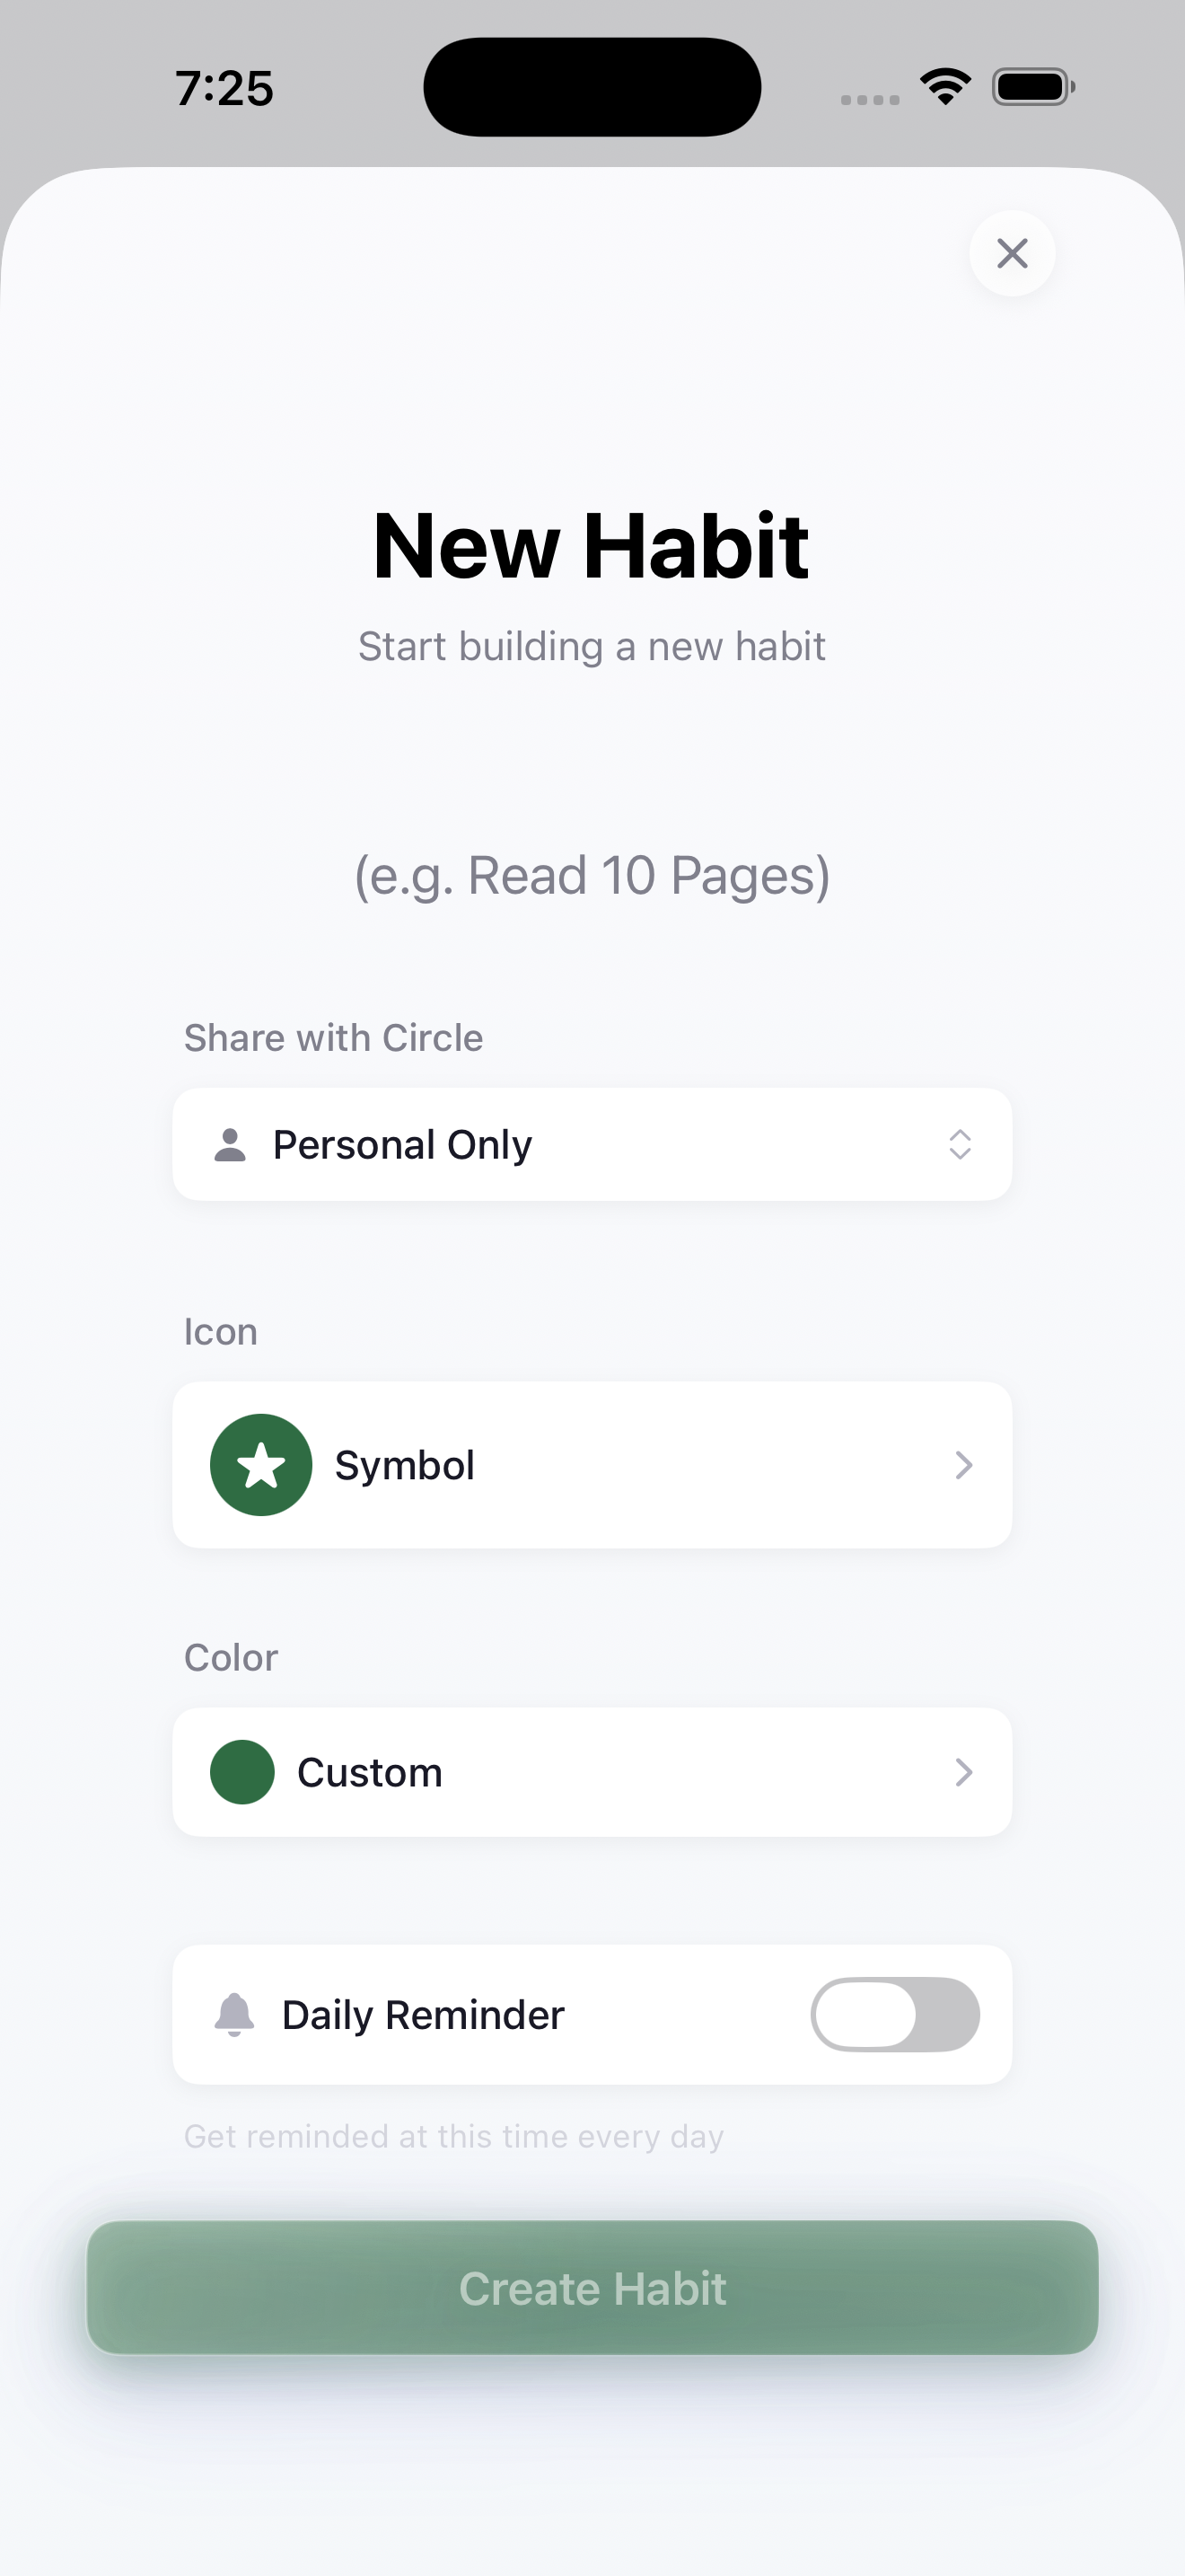The width and height of the screenshot is (1185, 2576).
Task: Select the Personal Only option
Action: point(403,1144)
